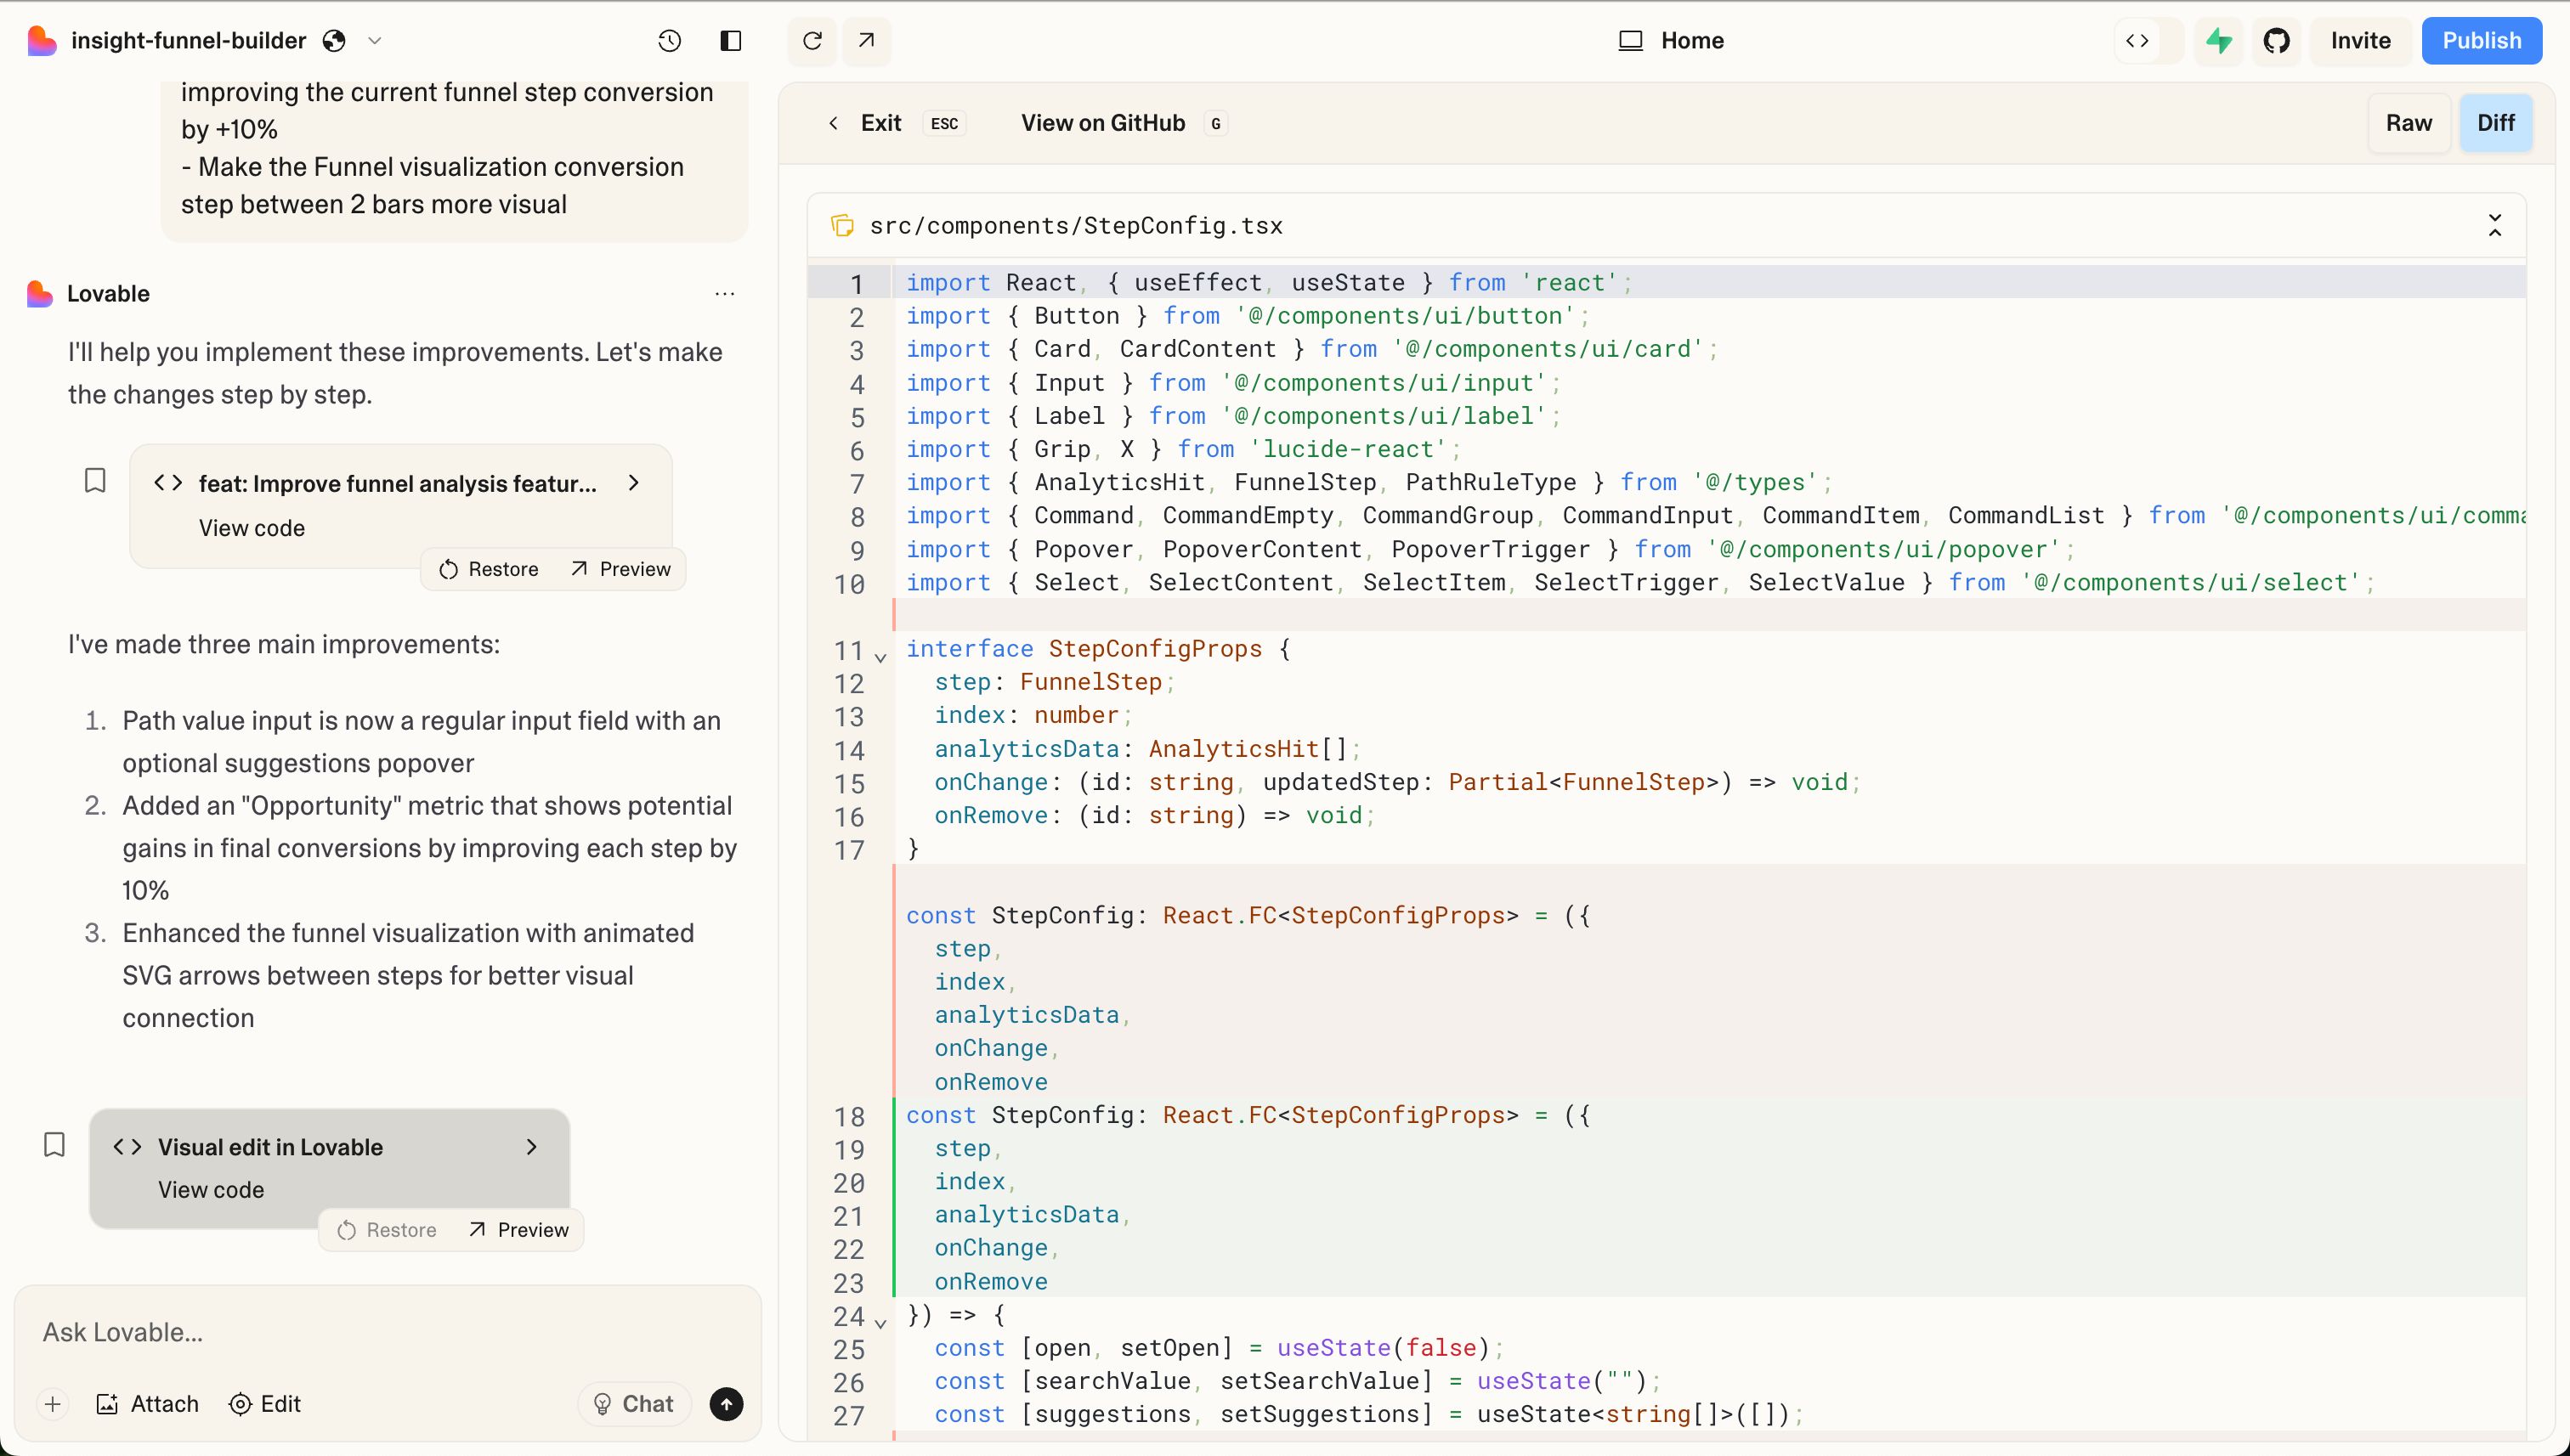The height and width of the screenshot is (1456, 2570).
Task: Copy StepConfig.tsx file path icon
Action: 842,225
